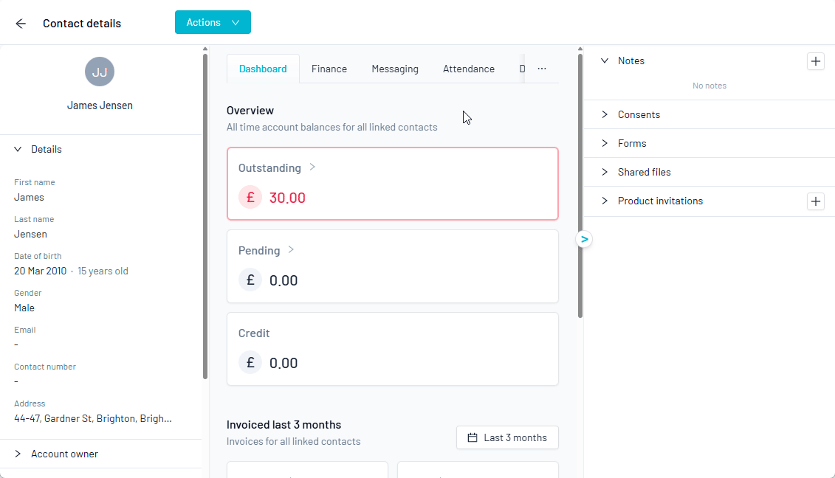The width and height of the screenshot is (835, 478).
Task: Collapse the right panel using the blue chevron
Action: click(584, 239)
